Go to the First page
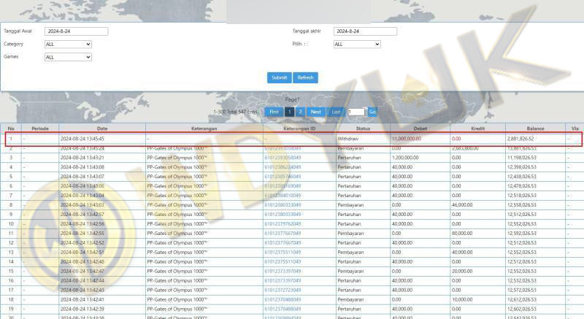This screenshot has height=319, width=584. [273, 112]
